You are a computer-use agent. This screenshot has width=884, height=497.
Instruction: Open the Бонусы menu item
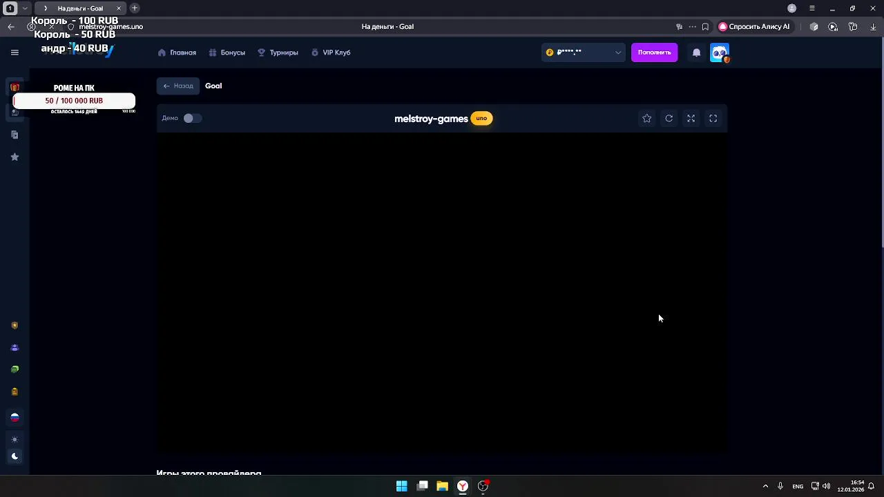click(227, 52)
